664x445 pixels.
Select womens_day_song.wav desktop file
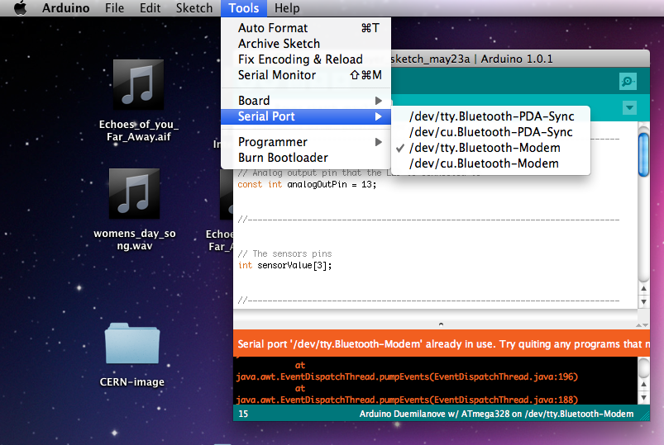pyautogui.click(x=135, y=210)
